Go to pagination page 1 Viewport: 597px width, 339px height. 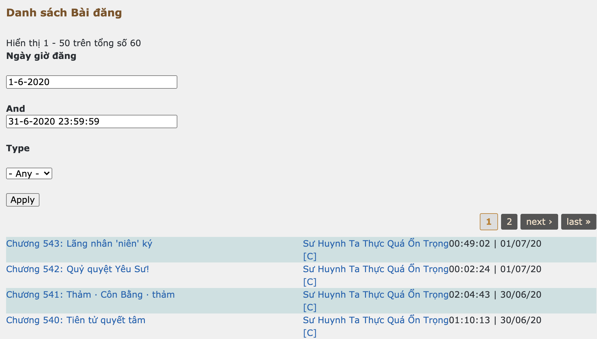click(489, 222)
